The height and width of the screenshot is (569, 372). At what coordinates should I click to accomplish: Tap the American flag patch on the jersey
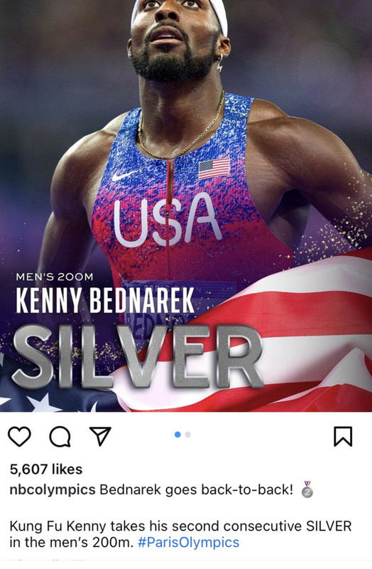tap(214, 169)
